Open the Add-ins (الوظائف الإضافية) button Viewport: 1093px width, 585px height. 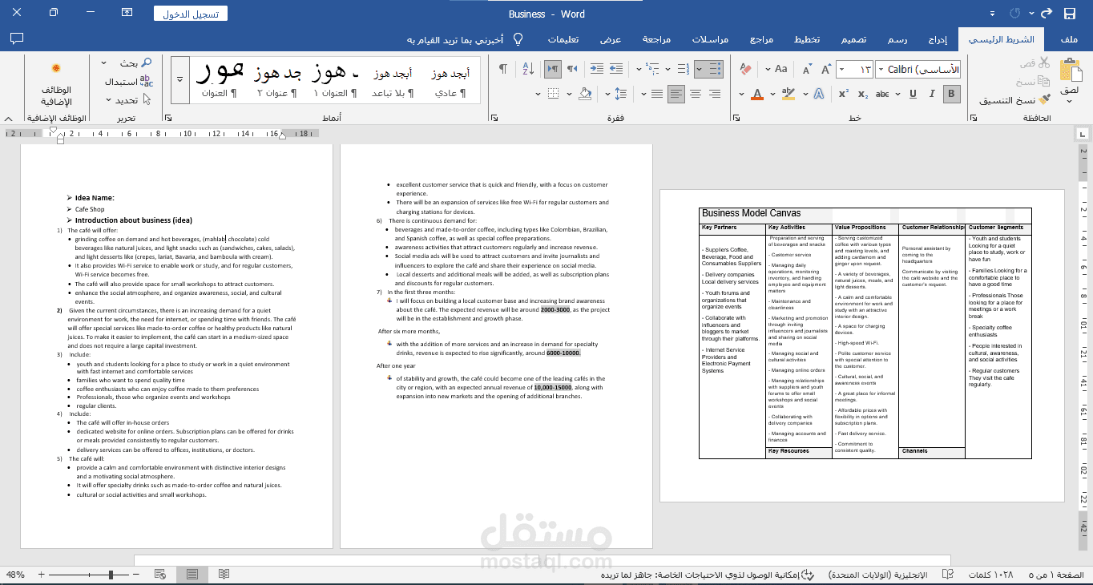tap(56, 87)
